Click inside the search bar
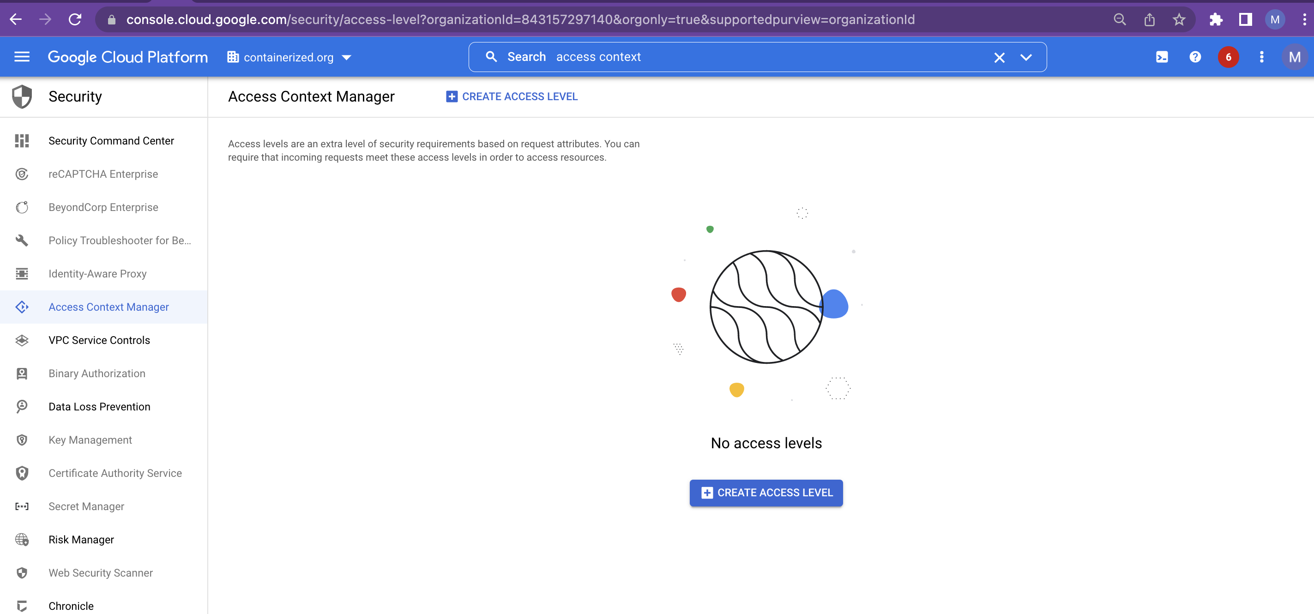Image resolution: width=1314 pixels, height=614 pixels. tap(714, 57)
